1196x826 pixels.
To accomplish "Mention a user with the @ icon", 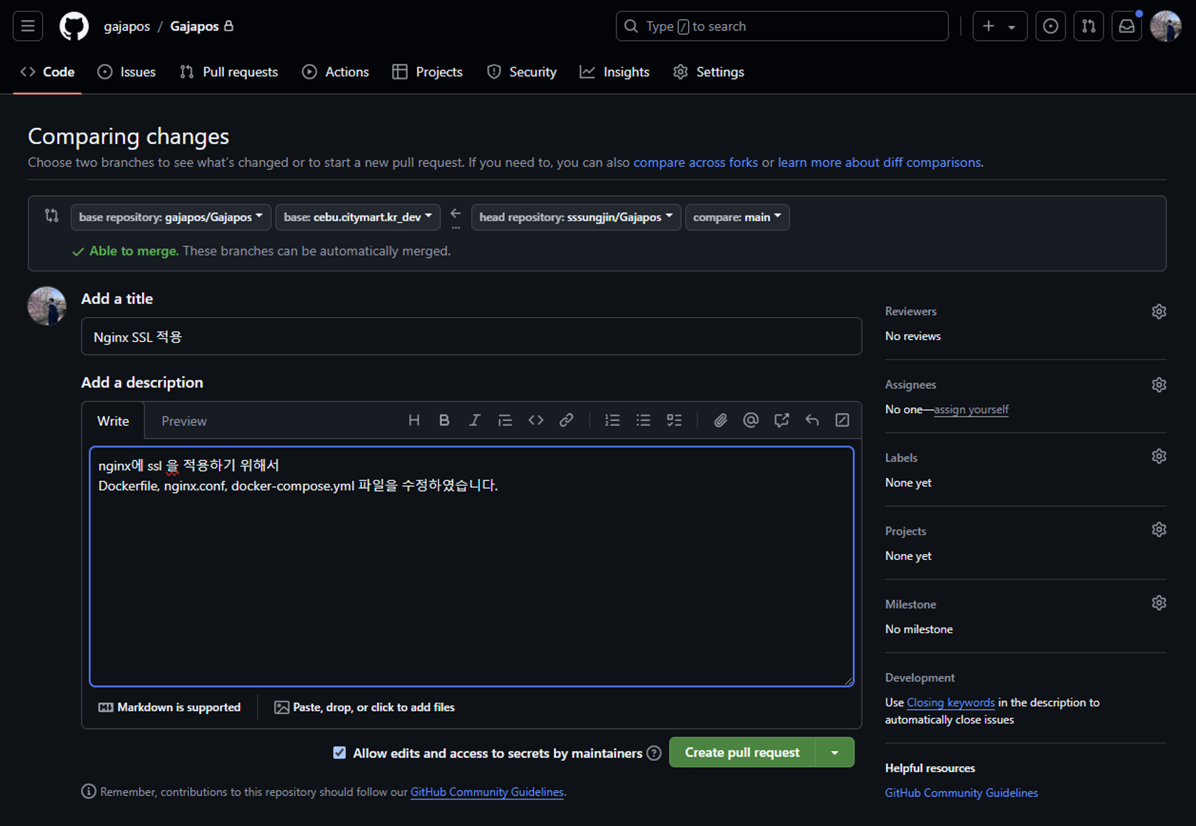I will pyautogui.click(x=750, y=420).
